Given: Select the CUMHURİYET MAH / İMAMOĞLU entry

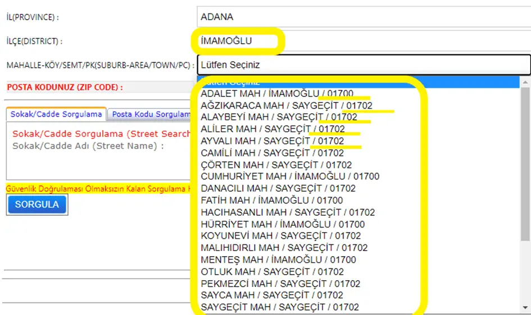Looking at the screenshot, I should coord(289,177).
